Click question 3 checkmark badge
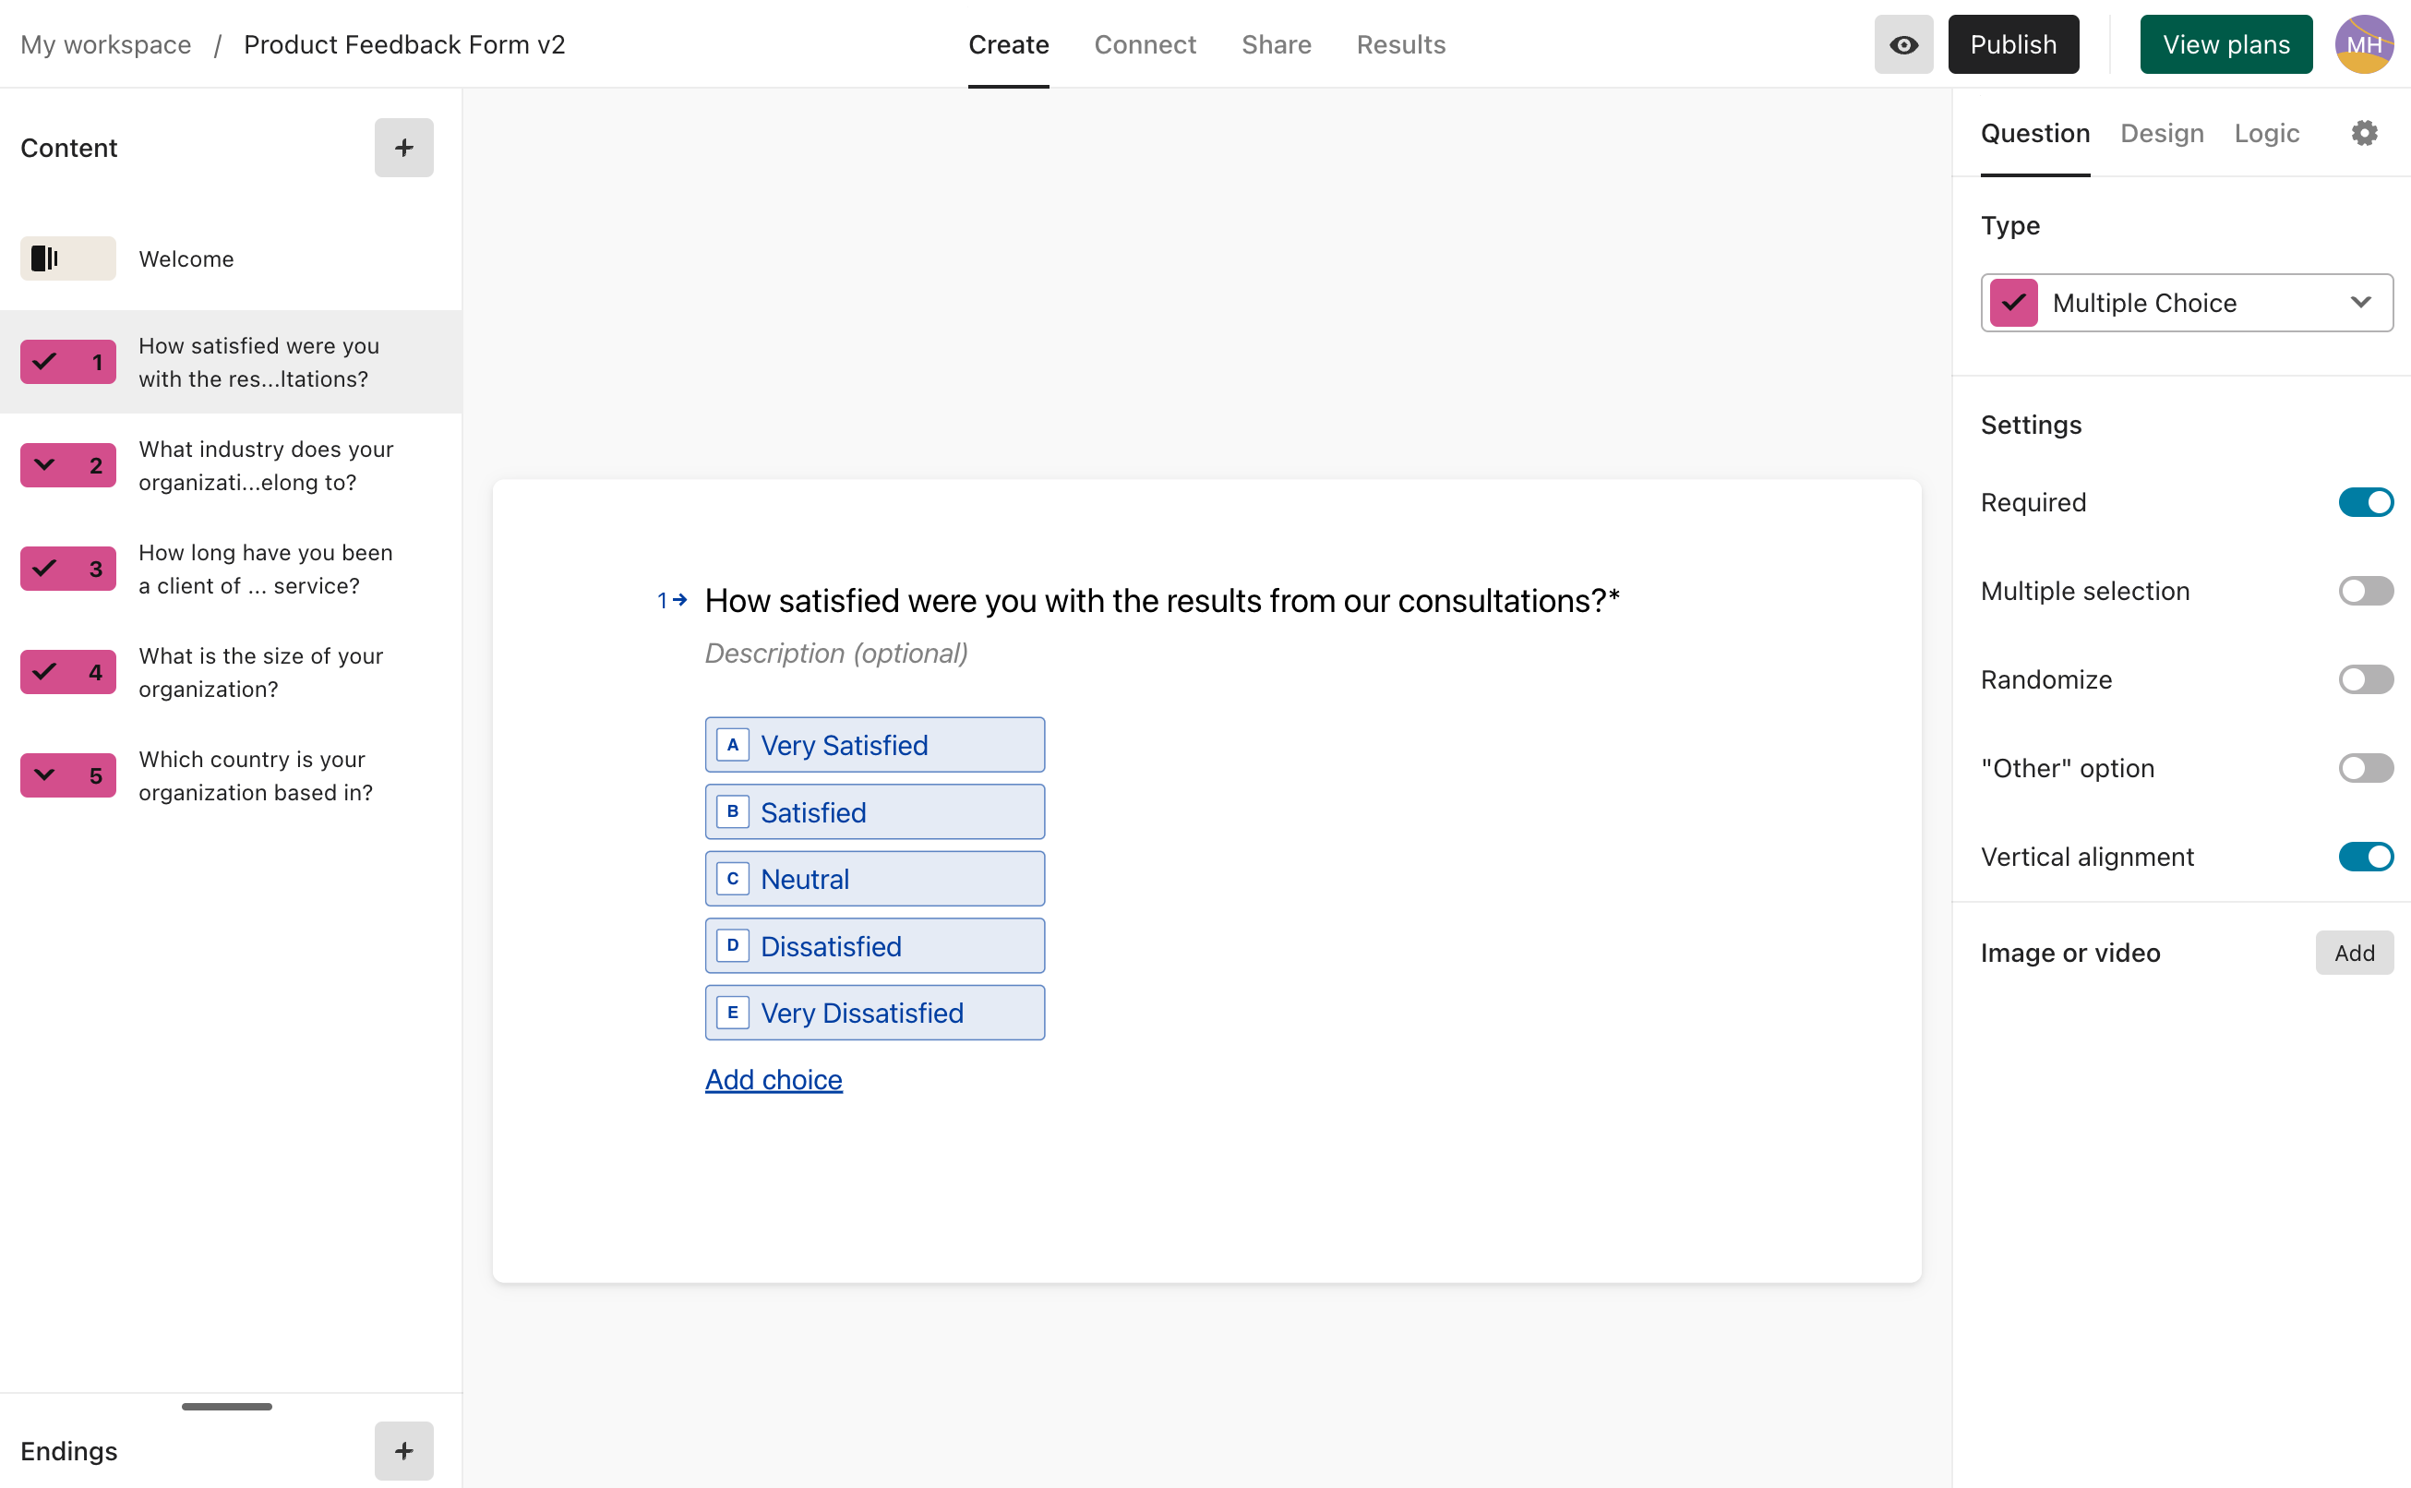The image size is (2411, 1488). [68, 568]
